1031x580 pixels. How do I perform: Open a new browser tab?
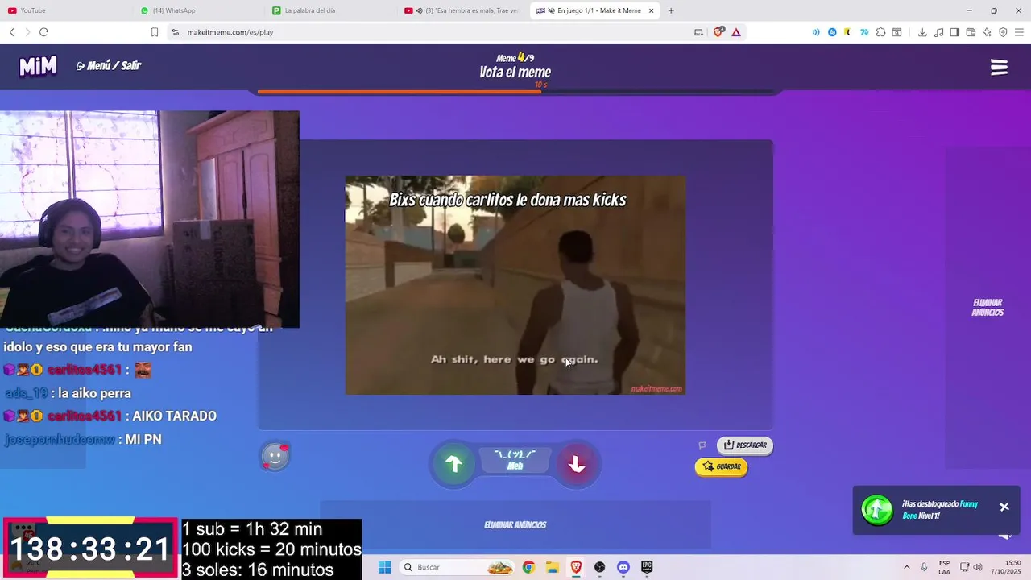coord(671,10)
